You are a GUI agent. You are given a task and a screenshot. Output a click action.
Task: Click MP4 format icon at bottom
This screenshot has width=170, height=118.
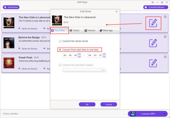pyautogui.click(x=133, y=114)
